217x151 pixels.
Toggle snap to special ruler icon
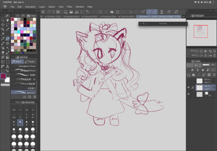149,12
